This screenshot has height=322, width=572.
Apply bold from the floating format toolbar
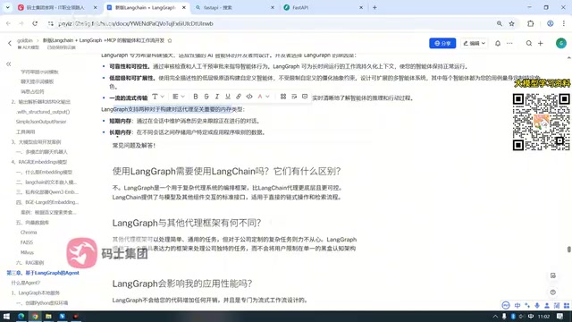196,97
